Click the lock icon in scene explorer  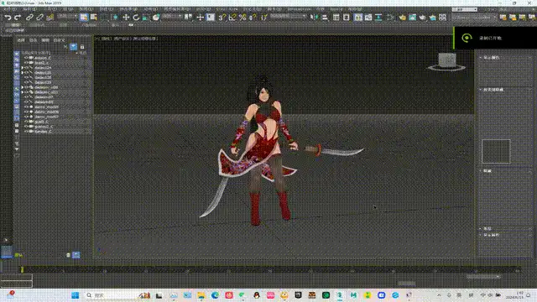(82, 47)
